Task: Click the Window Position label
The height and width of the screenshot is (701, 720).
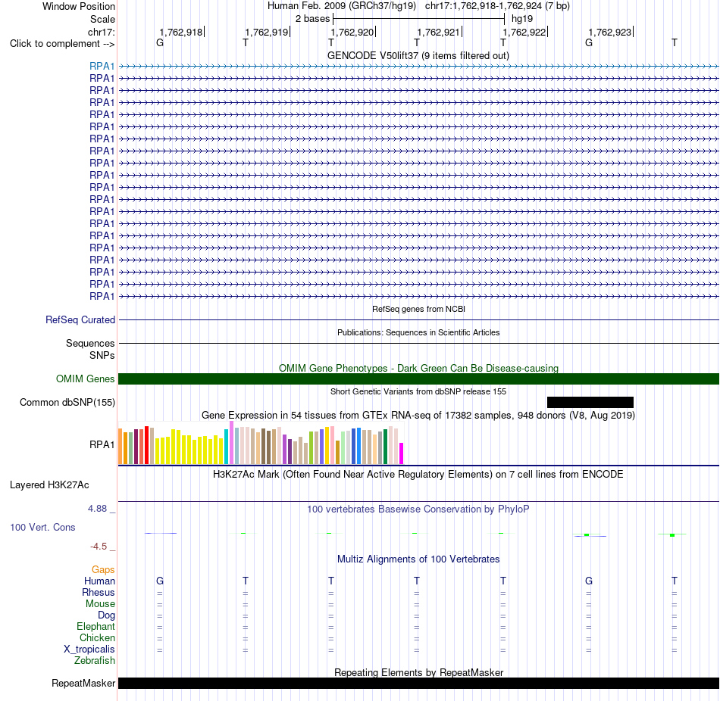Action: 79,6
